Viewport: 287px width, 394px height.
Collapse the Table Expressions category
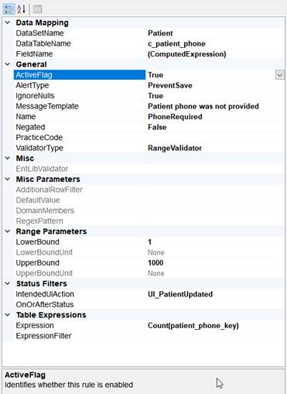pos(8,315)
